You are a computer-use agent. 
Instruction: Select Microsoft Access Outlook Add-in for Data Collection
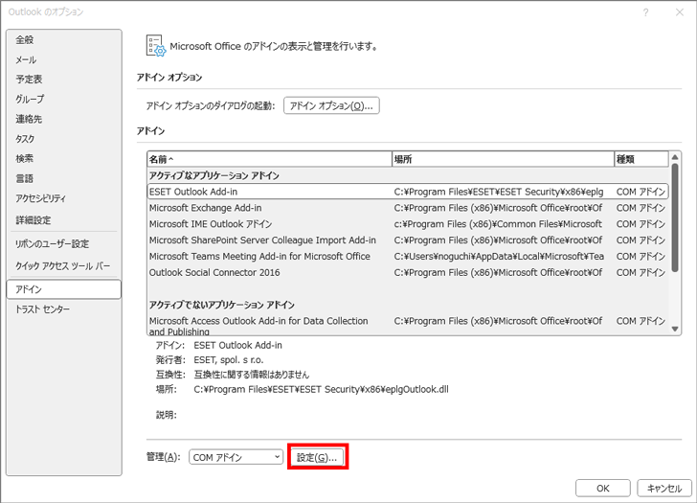[408, 325]
